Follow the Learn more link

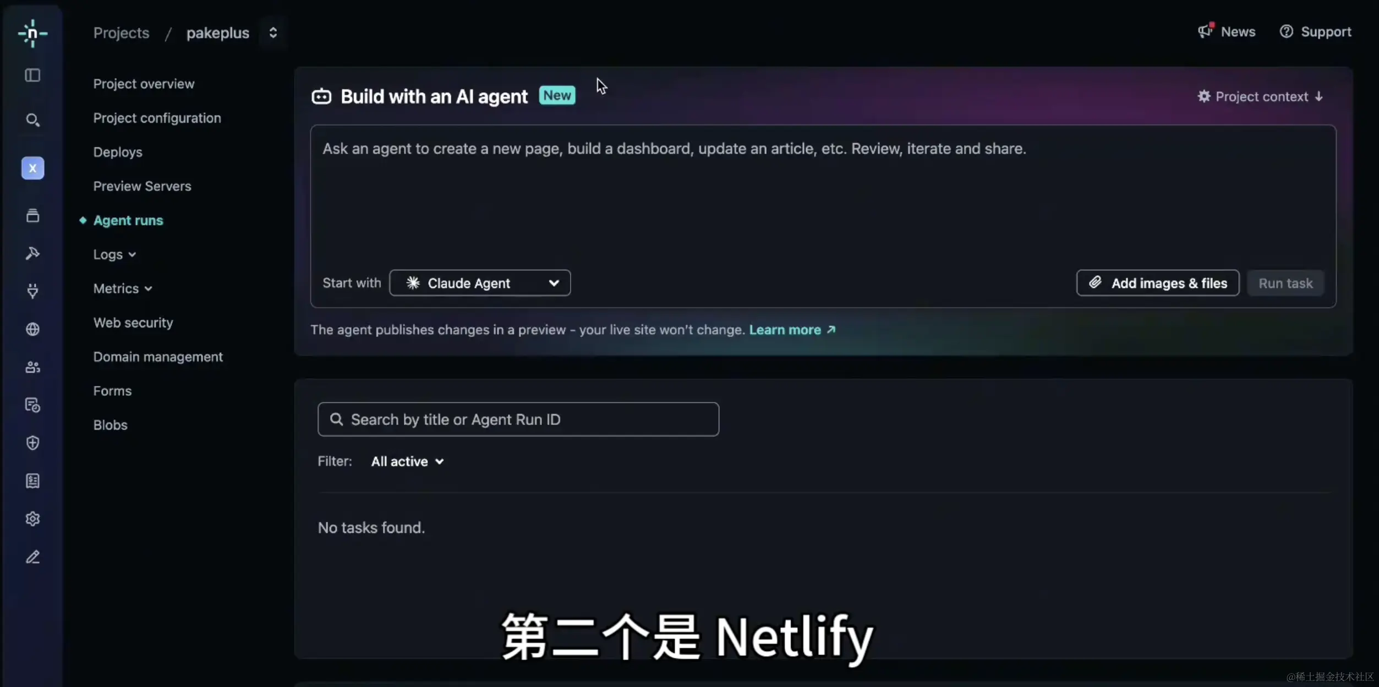click(x=792, y=330)
